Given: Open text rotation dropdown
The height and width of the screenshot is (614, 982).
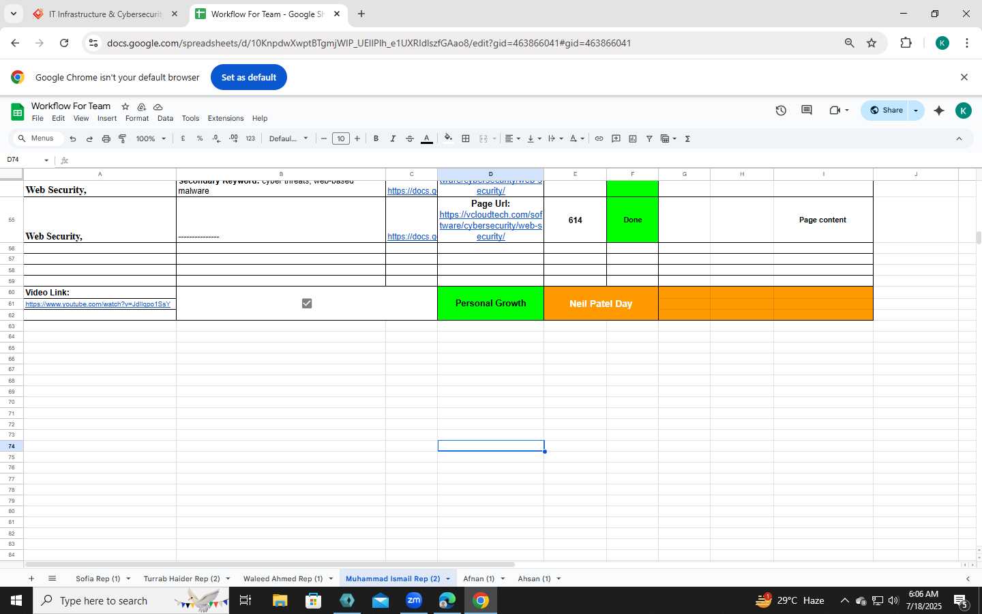Looking at the screenshot, I should [577, 138].
